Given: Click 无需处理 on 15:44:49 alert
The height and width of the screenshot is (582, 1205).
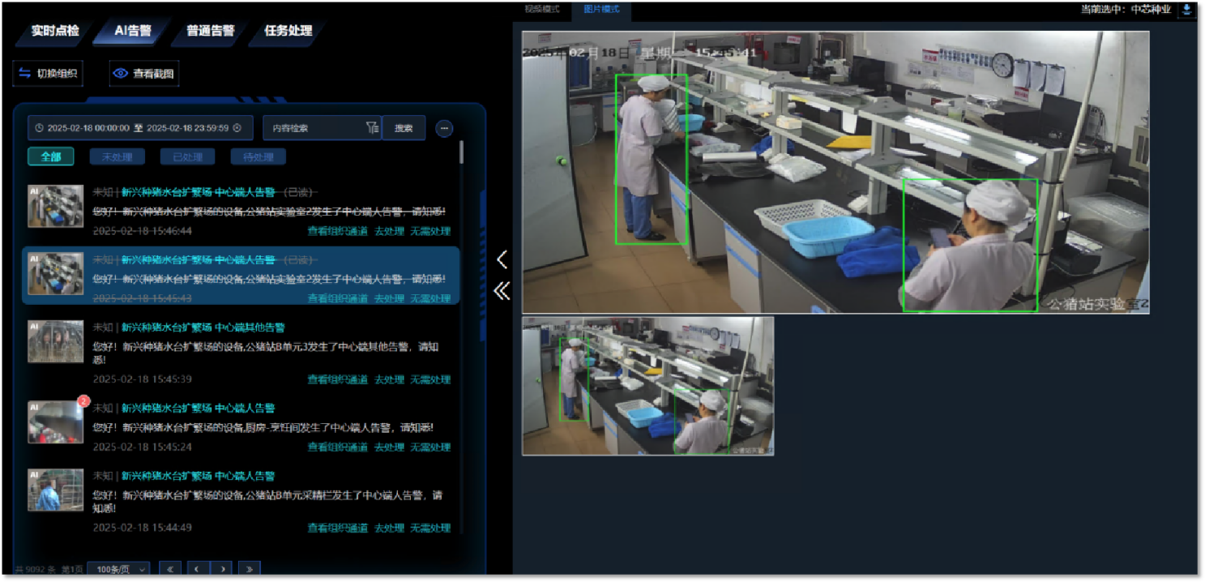Looking at the screenshot, I should pyautogui.click(x=430, y=528).
